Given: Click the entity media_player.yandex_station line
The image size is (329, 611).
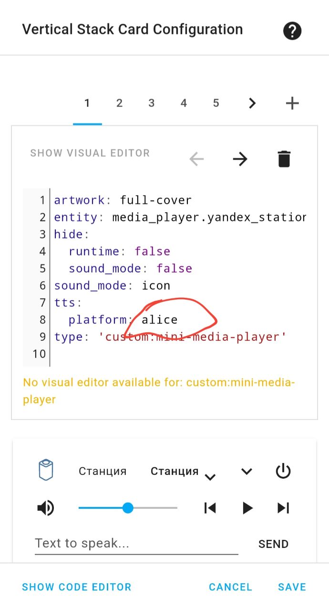Looking at the screenshot, I should 180,217.
